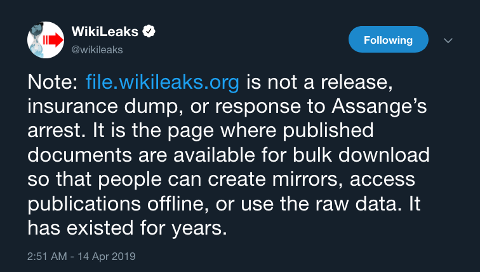Click "has existed for years" text

126,226
